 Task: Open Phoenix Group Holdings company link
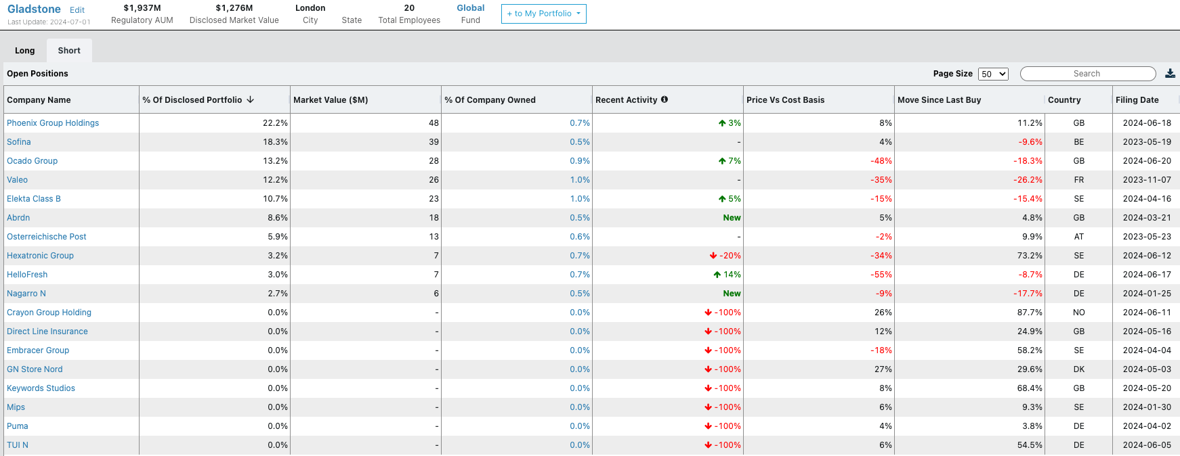(x=53, y=123)
